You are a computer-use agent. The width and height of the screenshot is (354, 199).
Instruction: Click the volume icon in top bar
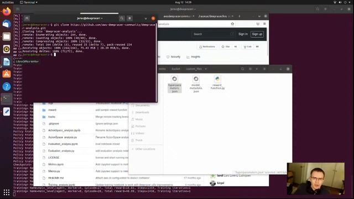coord(340,2)
